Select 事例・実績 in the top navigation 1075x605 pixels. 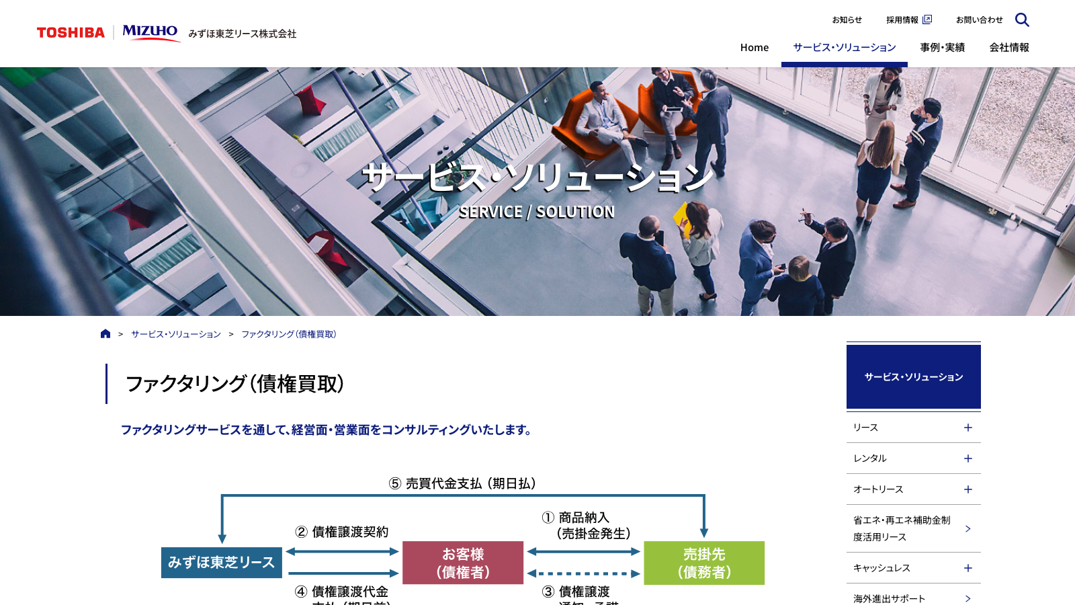click(x=942, y=47)
